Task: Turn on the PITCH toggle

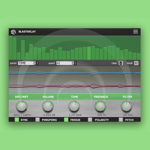Action: pyautogui.click(x=121, y=120)
